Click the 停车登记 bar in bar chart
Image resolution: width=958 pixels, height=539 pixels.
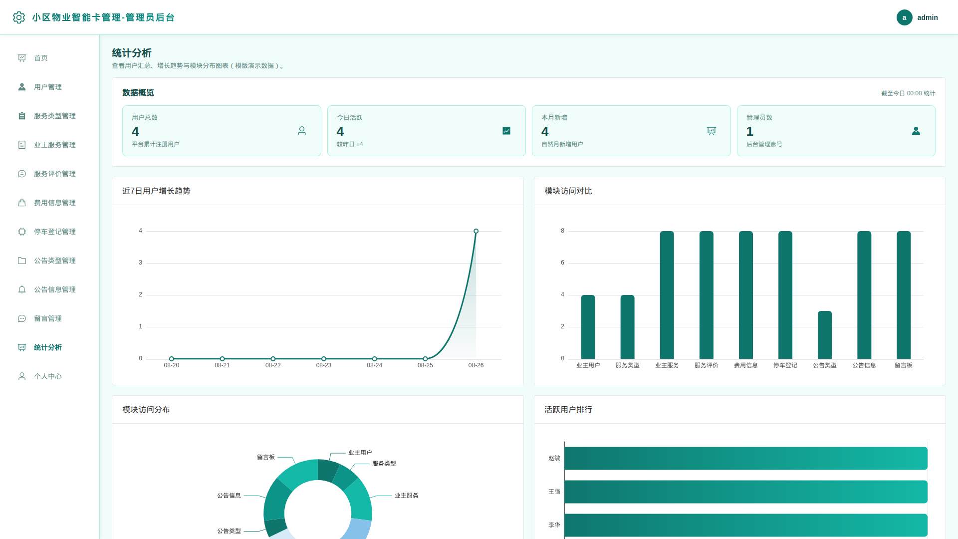tap(785, 295)
